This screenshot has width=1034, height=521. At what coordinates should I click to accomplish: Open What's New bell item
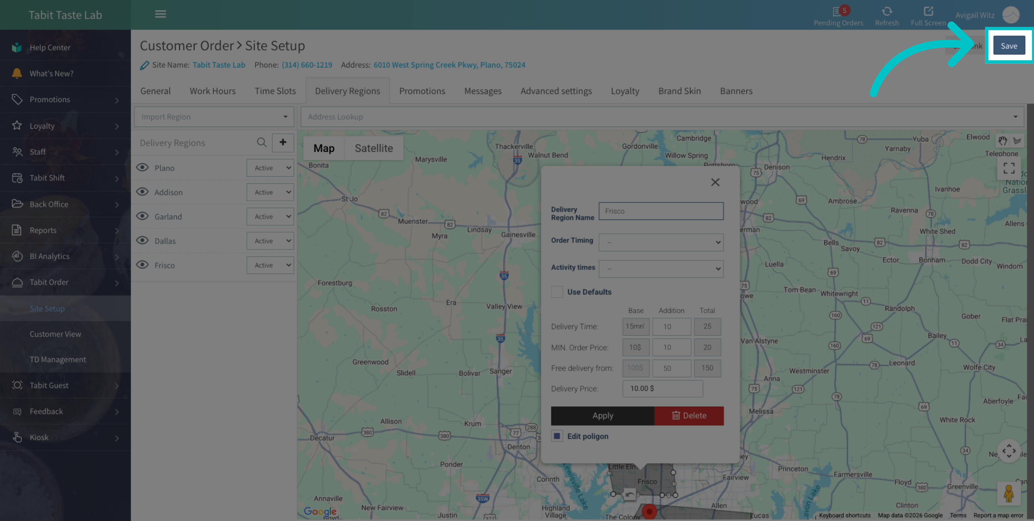(x=65, y=73)
